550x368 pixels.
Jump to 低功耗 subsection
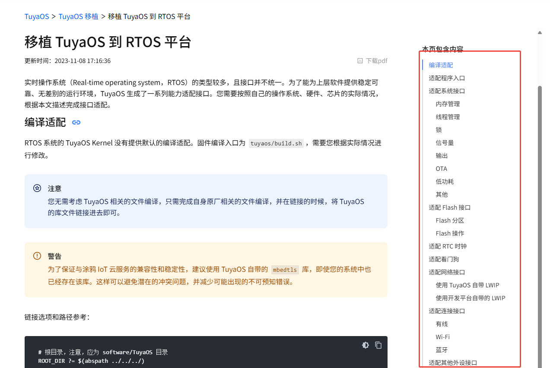445,182
